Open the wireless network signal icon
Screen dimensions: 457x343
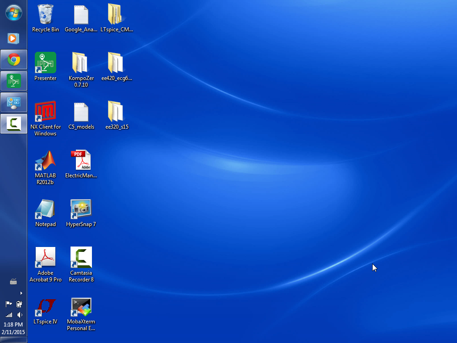(x=8, y=315)
